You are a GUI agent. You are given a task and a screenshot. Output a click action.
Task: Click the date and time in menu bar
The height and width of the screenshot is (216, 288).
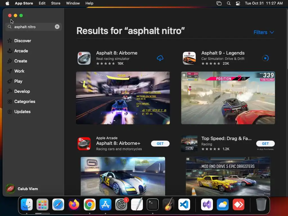click(264, 3)
